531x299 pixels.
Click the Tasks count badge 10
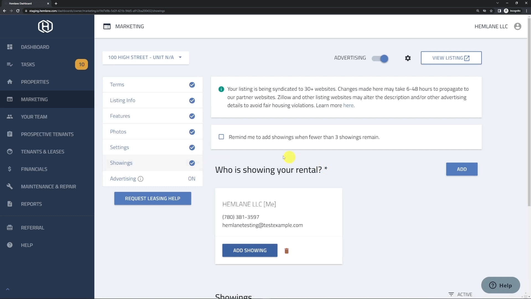click(82, 65)
